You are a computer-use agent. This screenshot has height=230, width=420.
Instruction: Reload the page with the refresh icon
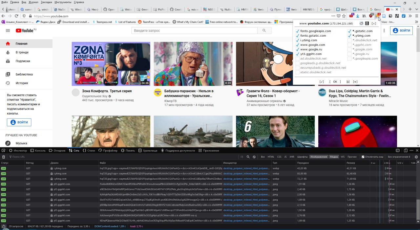pyautogui.click(x=16, y=16)
